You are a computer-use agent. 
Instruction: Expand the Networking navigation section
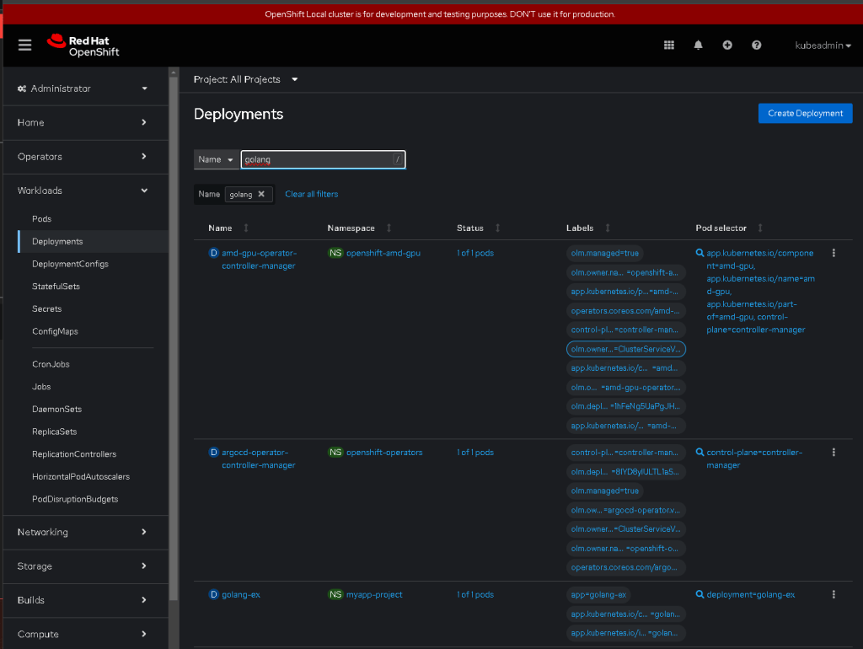(83, 532)
